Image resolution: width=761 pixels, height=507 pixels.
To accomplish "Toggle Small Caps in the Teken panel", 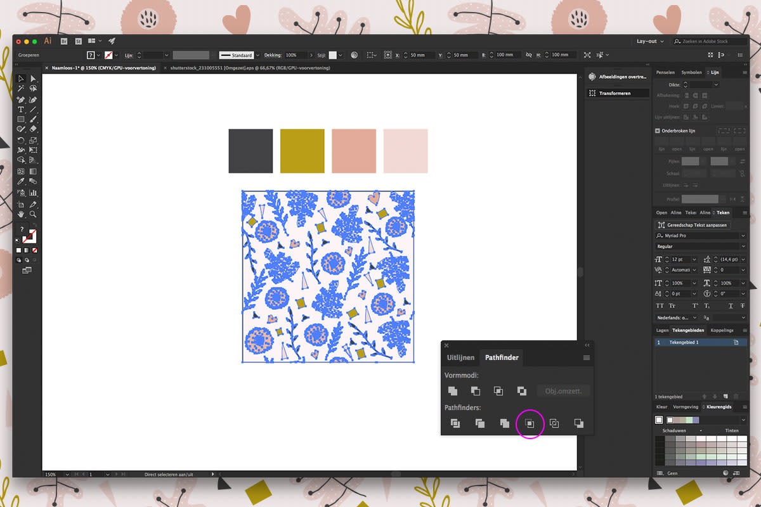I will 672,305.
